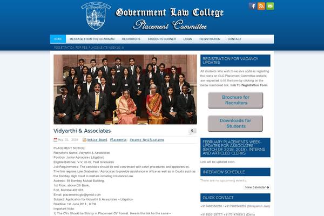Click the Government Law College crest logo
Image resolution: width=324 pixels, height=216 pixels.
(x=96, y=16)
